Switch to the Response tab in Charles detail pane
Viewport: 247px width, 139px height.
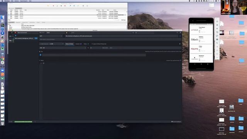[x=25, y=22]
